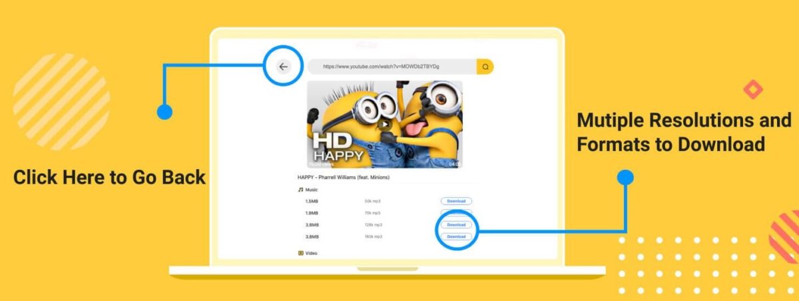Expand the Video section heading
799x301 pixels.
point(312,253)
